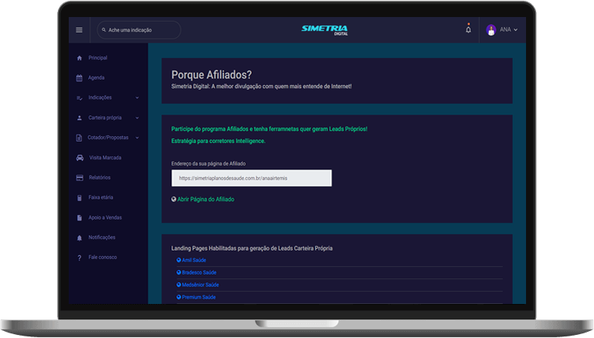
Task: Open the ANA user dropdown arrow
Action: (515, 29)
